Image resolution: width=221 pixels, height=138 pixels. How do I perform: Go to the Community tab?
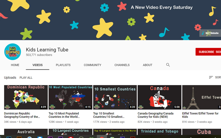tap(93, 65)
